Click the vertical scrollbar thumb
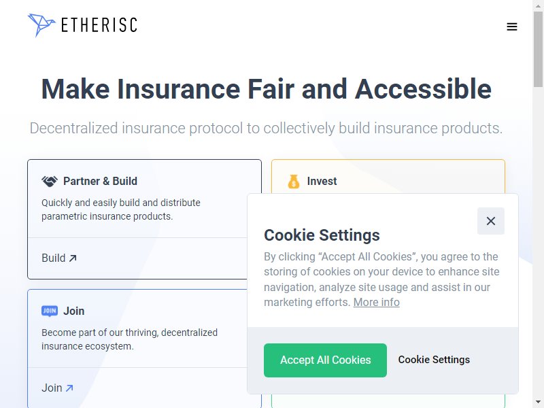The image size is (544, 408). [538, 48]
